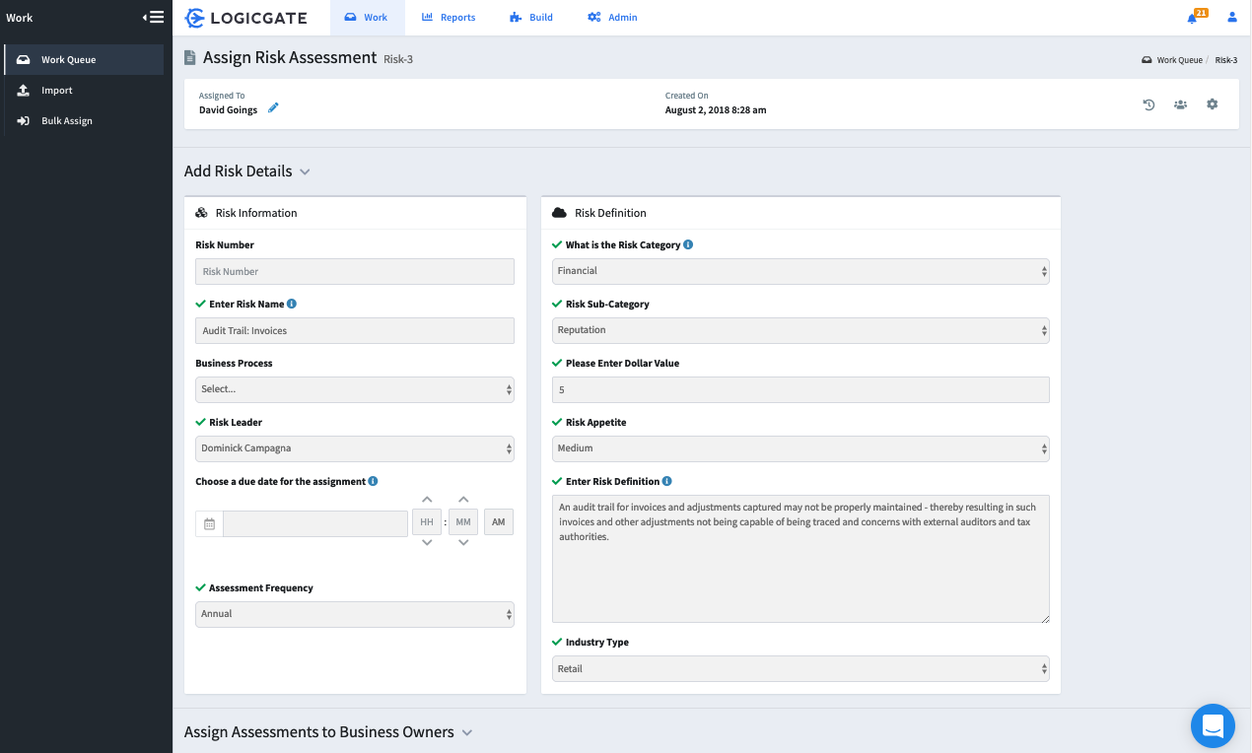Collapse the Work sidebar with the arrow icon
The image size is (1252, 753).
(x=155, y=16)
